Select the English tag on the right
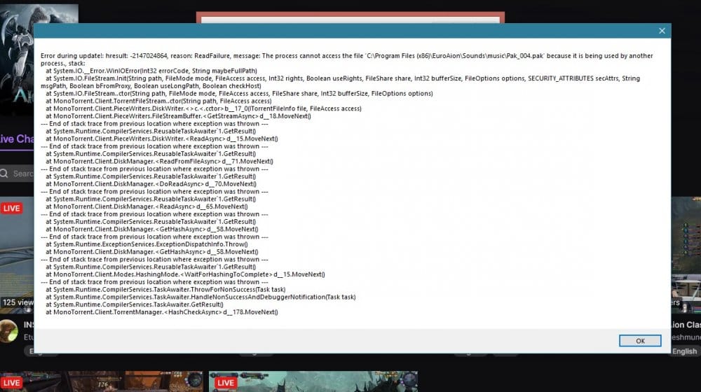The height and width of the screenshot is (392, 701). point(684,351)
